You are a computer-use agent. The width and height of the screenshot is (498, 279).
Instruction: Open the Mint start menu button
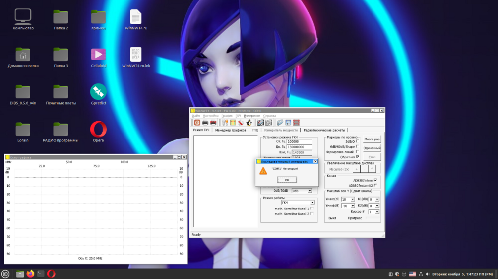[x=5, y=274]
